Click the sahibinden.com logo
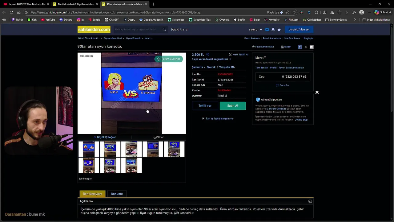The image size is (394, 222). click(94, 30)
